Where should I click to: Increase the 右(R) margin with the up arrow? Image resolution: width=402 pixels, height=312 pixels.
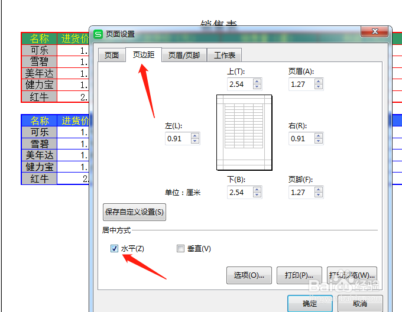click(x=319, y=136)
